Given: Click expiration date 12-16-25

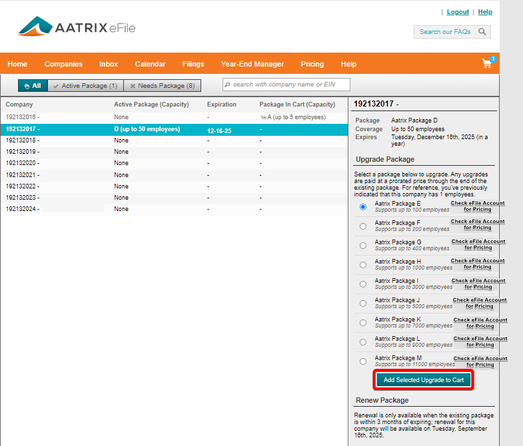Looking at the screenshot, I should click(x=219, y=130).
